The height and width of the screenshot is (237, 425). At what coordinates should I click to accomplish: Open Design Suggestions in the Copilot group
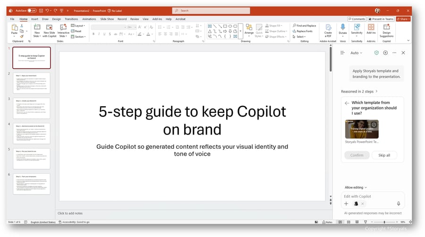point(386,31)
